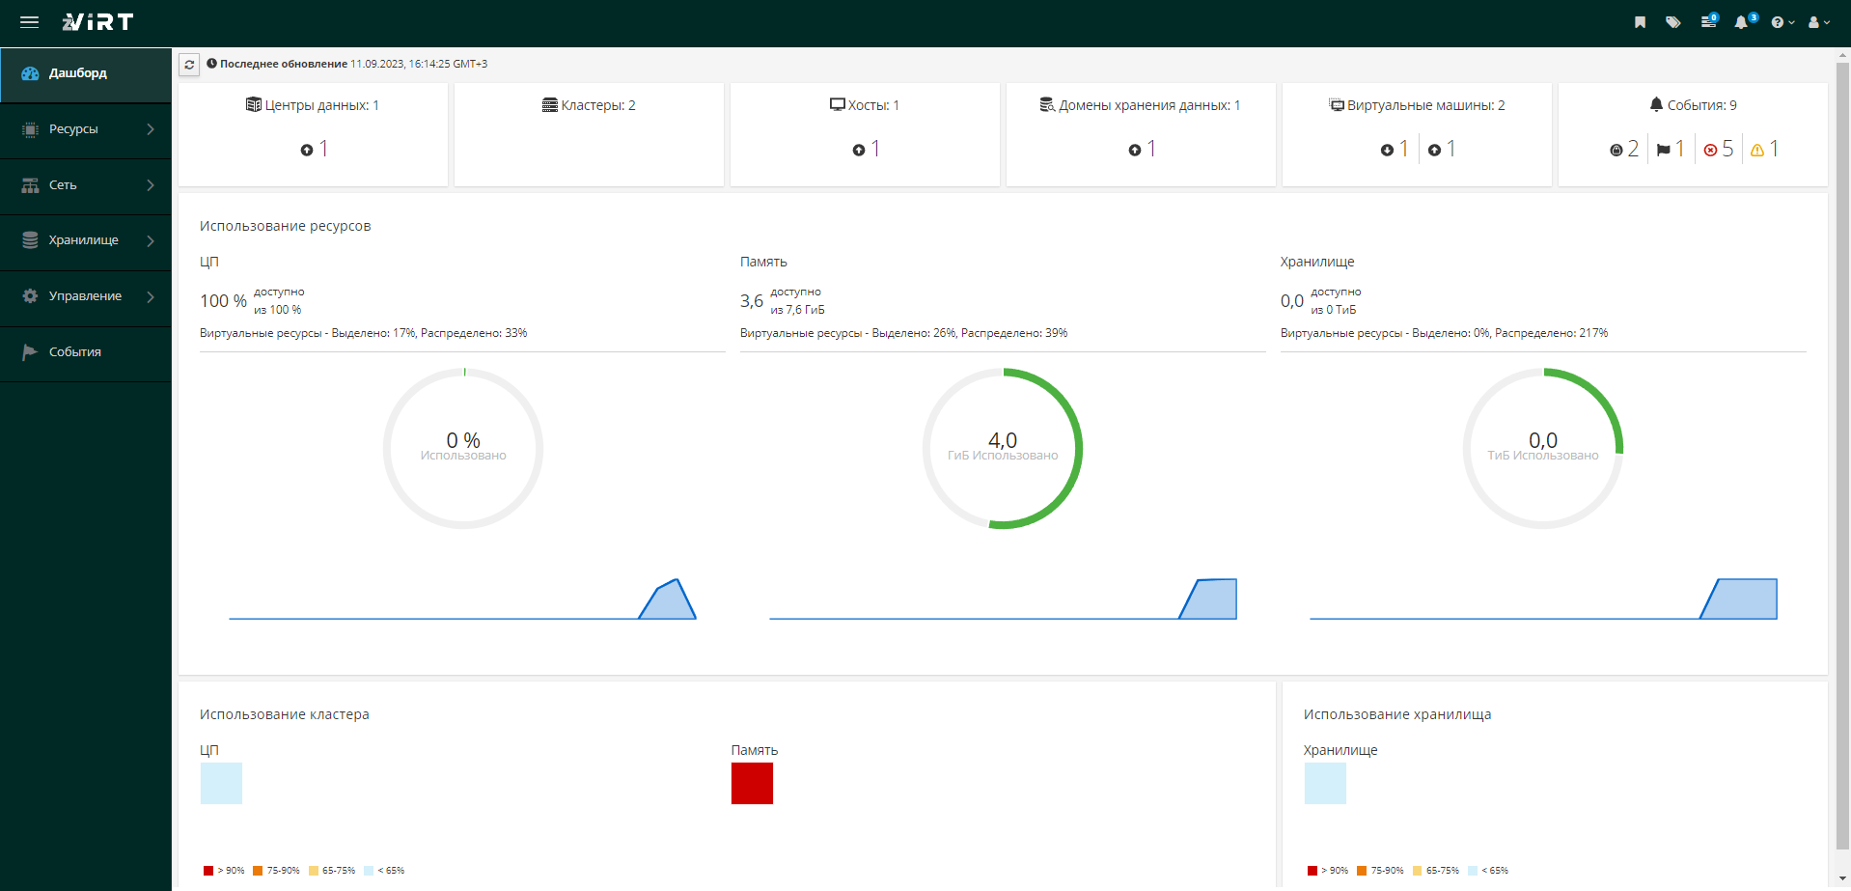Expand the Ресурсы sidebar section
This screenshot has height=891, width=1851.
pyautogui.click(x=86, y=129)
